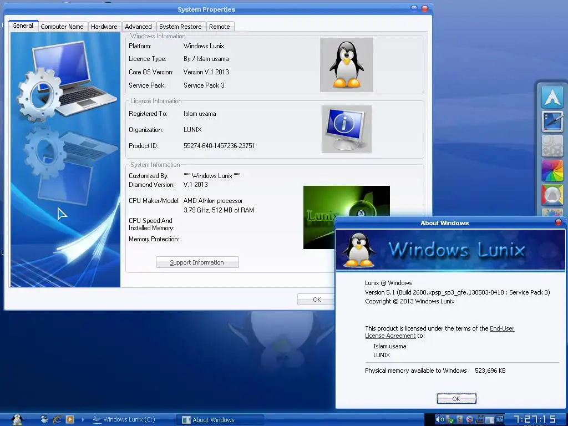Open the green checkmark safely remove tray icon

(450, 420)
